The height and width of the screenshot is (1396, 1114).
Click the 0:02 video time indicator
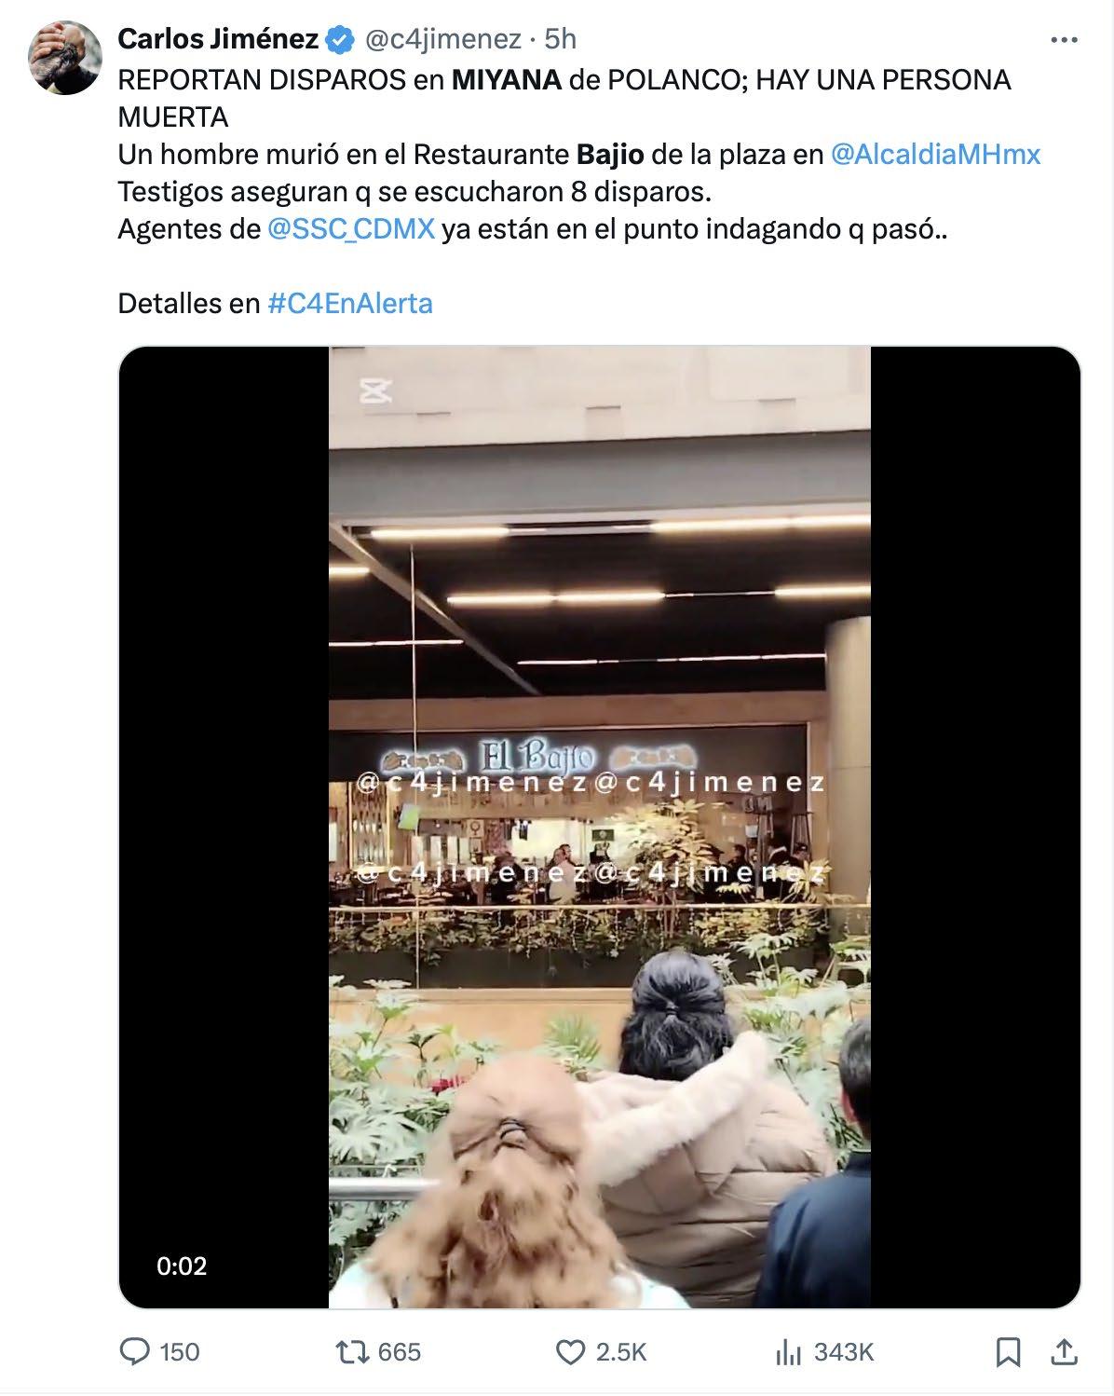point(182,1266)
